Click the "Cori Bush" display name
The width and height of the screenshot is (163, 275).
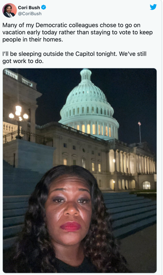pos(29,8)
